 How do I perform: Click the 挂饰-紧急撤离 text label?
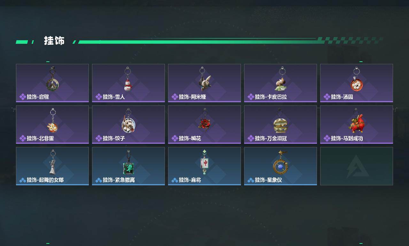coord(119,180)
